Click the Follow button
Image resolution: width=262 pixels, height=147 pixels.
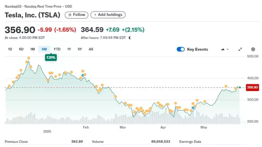pos(77,15)
